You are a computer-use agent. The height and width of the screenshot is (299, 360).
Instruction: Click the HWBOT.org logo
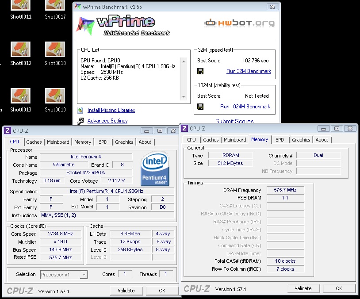(239, 23)
